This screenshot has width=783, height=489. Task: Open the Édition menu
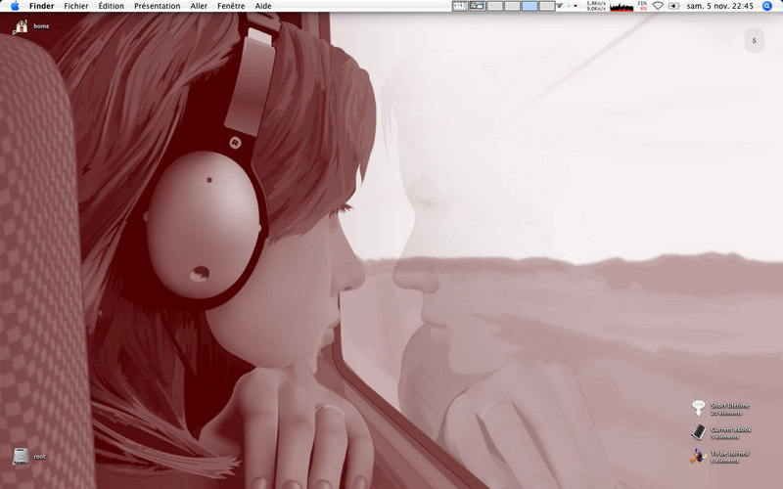click(x=111, y=6)
